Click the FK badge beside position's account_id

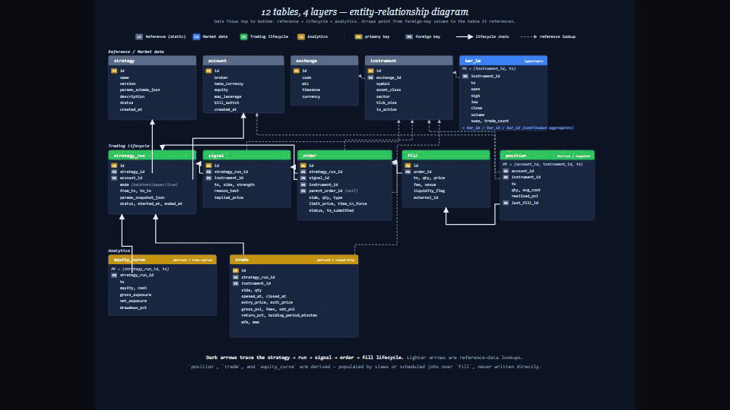[x=506, y=171]
